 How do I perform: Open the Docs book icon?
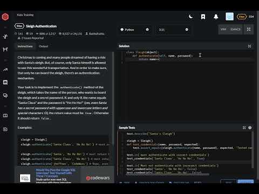click(x=5, y=115)
